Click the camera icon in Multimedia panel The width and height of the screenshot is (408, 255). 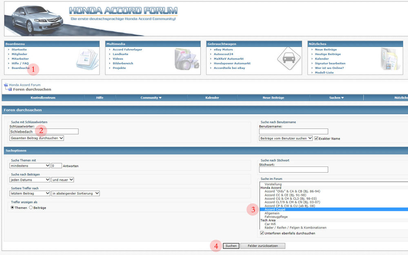pos(186,59)
